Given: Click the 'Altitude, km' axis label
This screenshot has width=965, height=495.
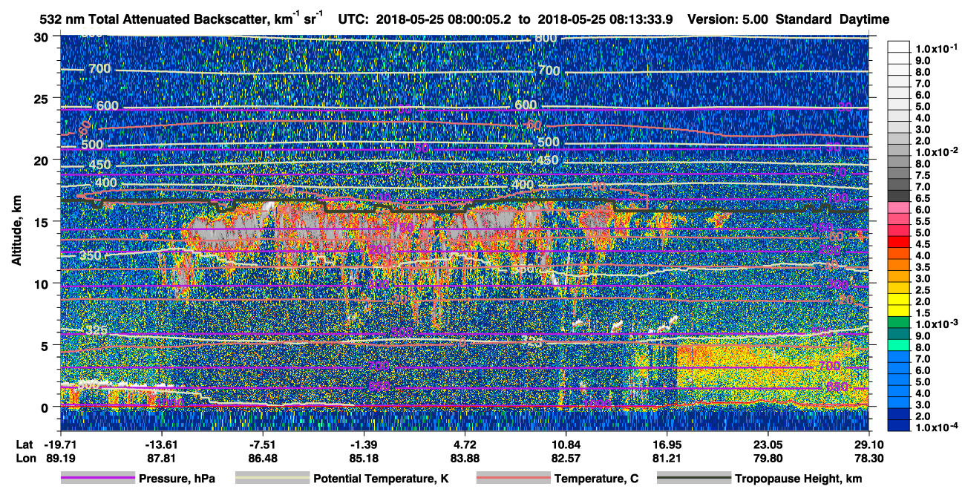Looking at the screenshot, I should coord(16,231).
